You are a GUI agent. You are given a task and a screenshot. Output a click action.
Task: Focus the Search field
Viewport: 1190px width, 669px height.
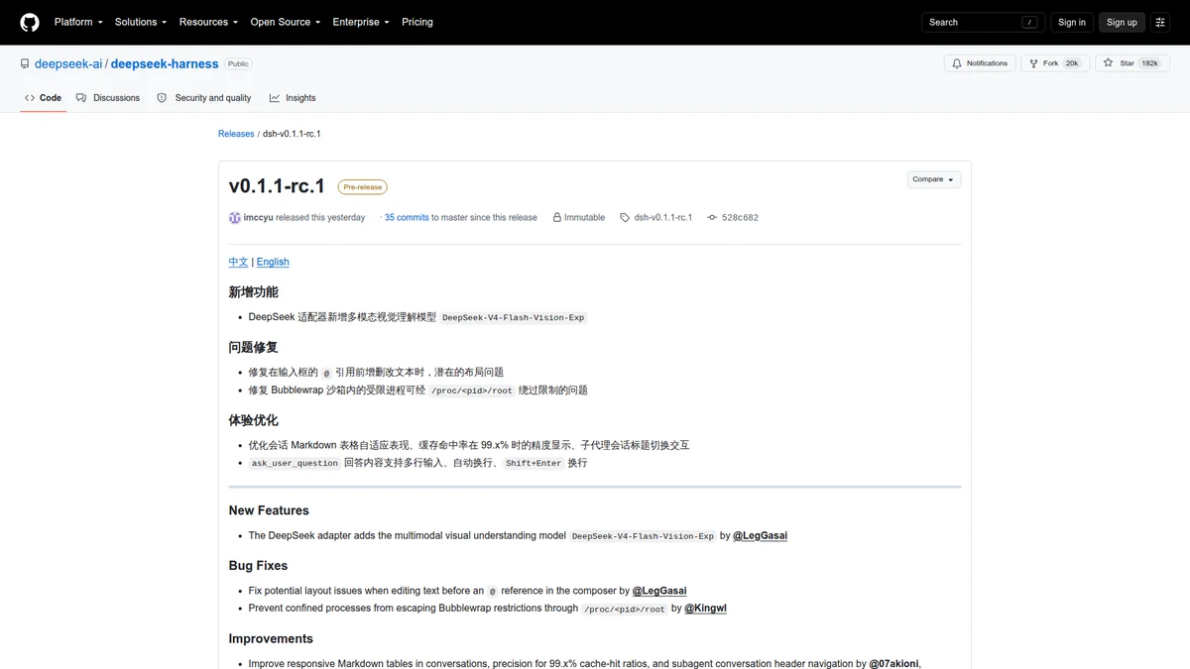[984, 22]
